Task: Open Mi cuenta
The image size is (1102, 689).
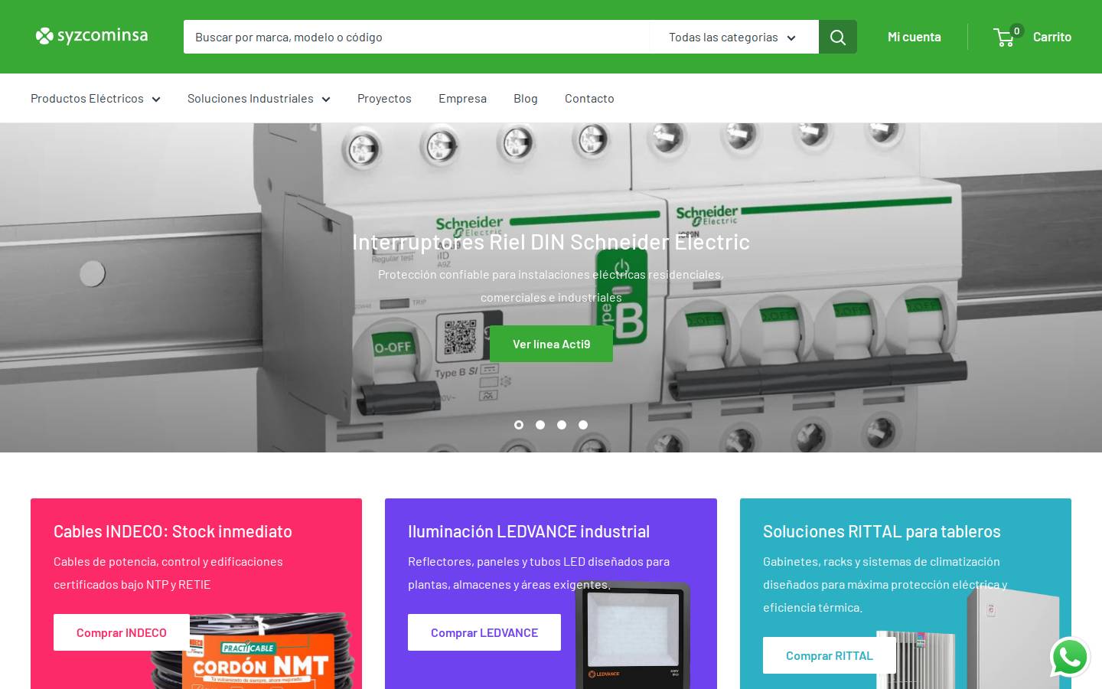Action: (915, 37)
